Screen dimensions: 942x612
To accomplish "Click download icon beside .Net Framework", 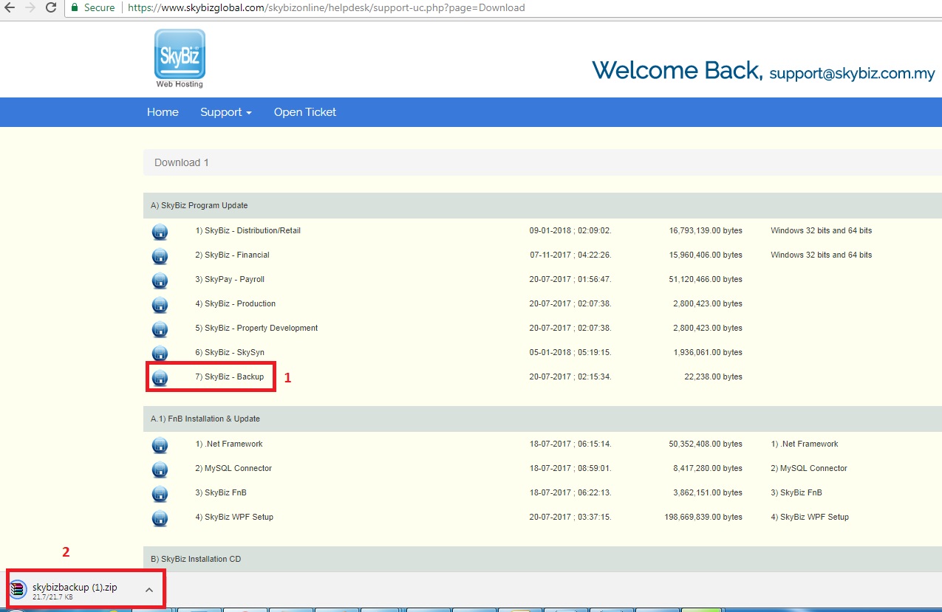I will pos(160,445).
